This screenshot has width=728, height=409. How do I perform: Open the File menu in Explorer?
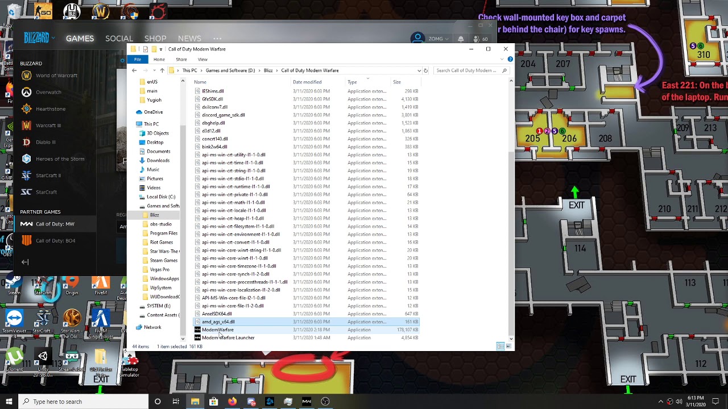click(x=138, y=59)
